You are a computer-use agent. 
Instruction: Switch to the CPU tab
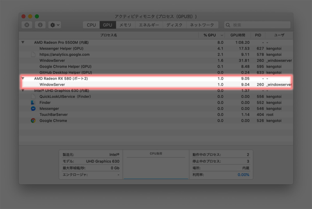[91, 25]
